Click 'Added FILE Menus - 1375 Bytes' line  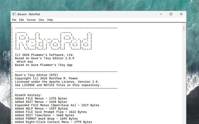41,99
